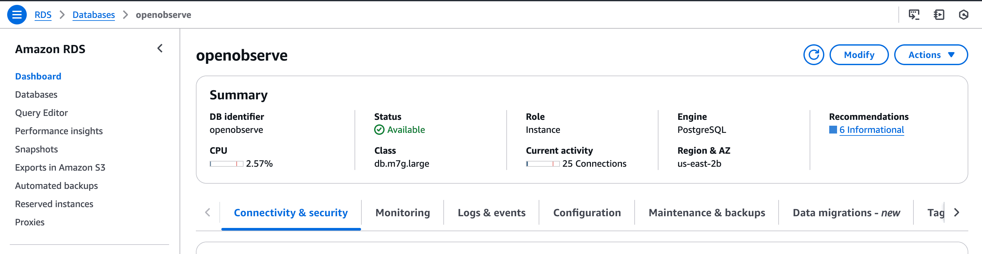Click the Modify button
Screen dimensions: 982x254
[x=859, y=54]
